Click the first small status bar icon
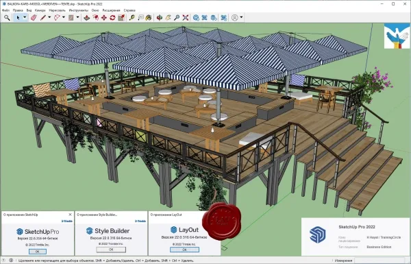This screenshot has height=264, width=411. click(x=3, y=261)
